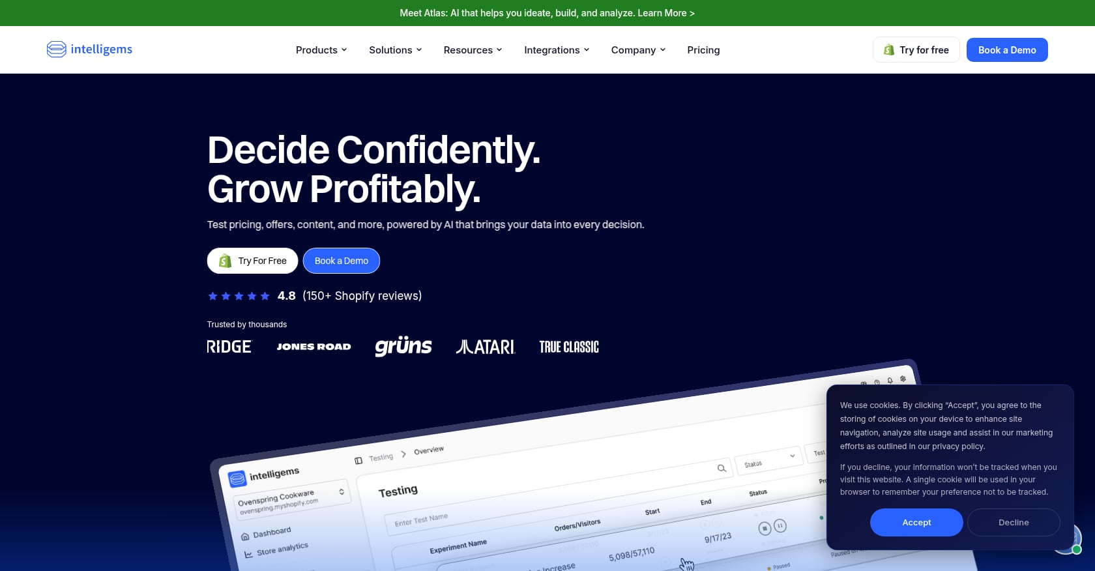
Task: Click the "Orders/Visitors" column header
Action: [577, 525]
